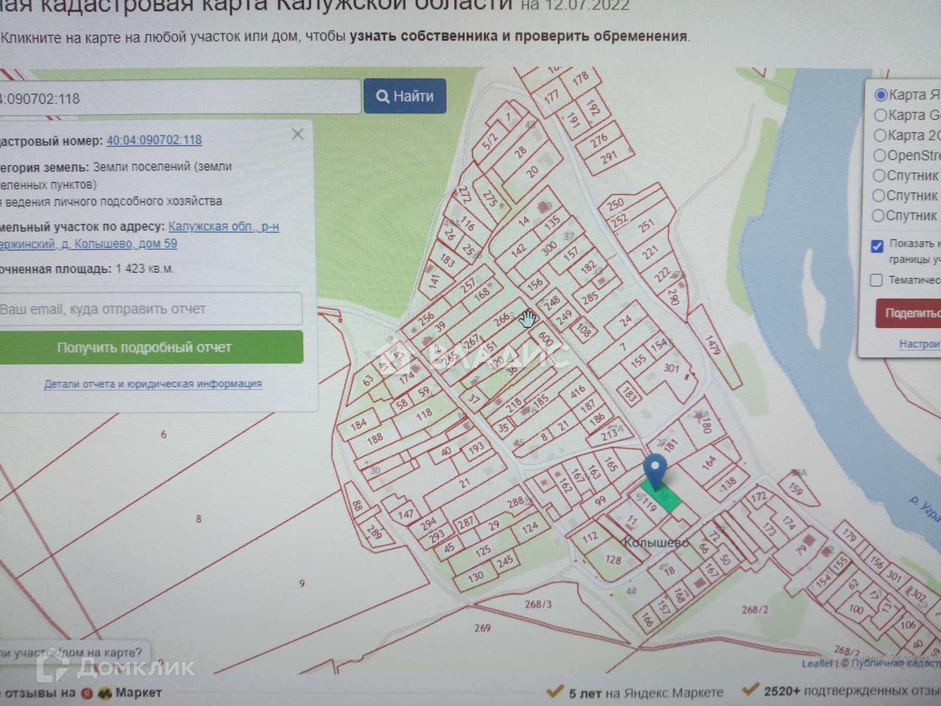Close the parcel info popup
The width and height of the screenshot is (941, 706).
click(298, 134)
